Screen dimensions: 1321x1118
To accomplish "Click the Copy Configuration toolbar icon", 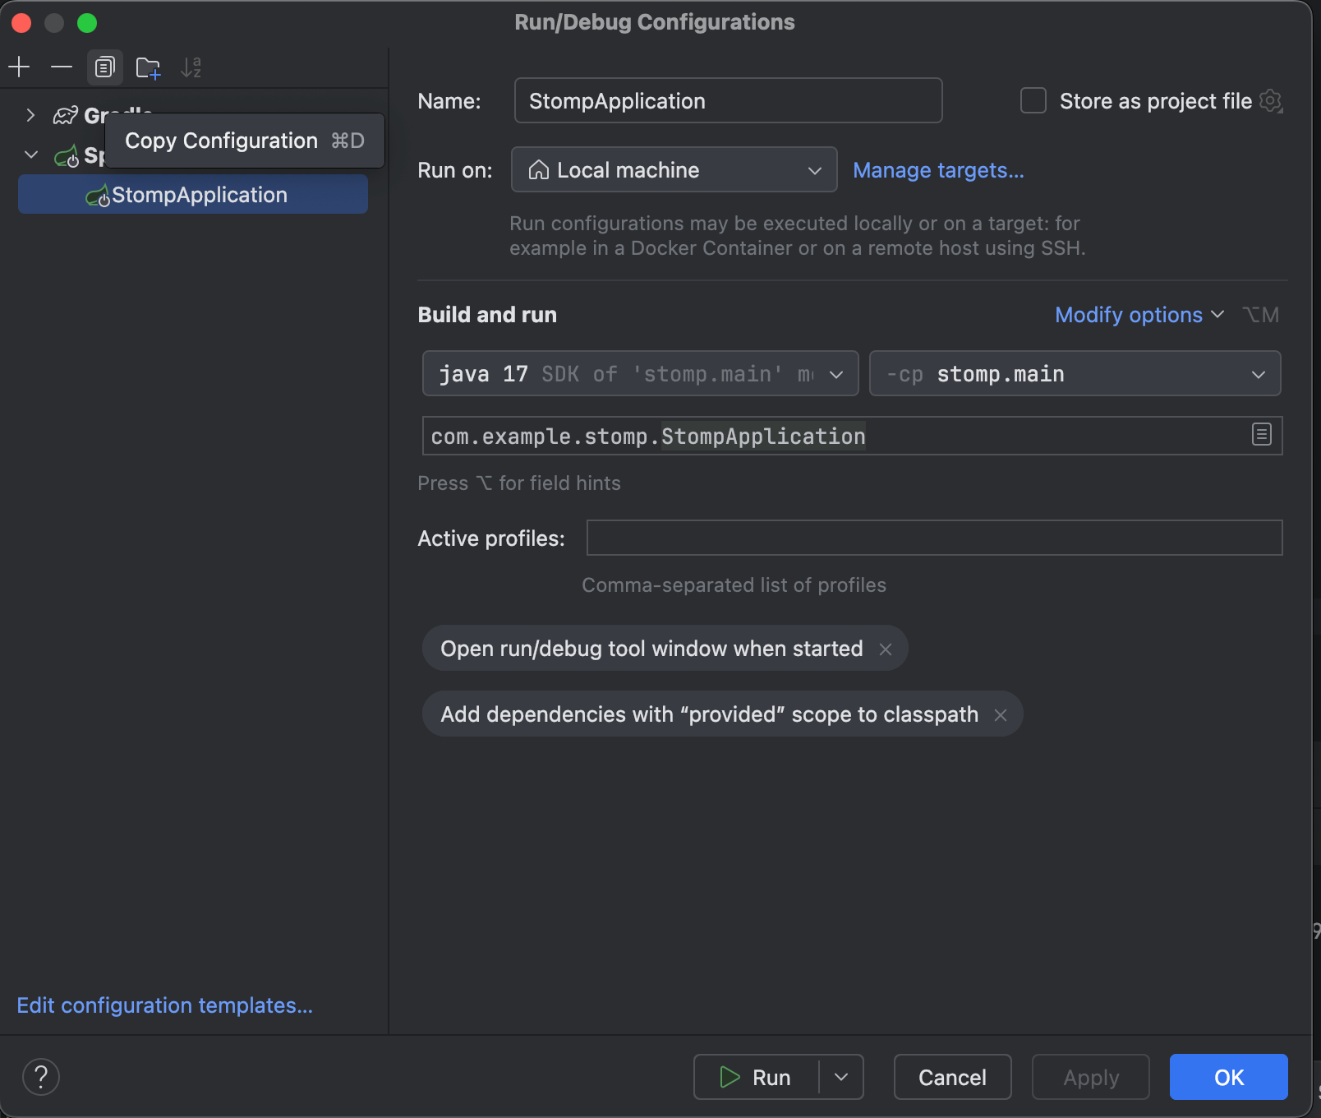I will coord(104,67).
